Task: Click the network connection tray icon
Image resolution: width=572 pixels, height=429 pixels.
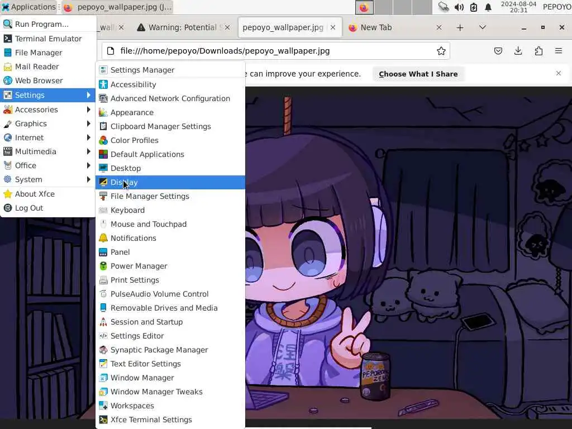Action: (444, 7)
